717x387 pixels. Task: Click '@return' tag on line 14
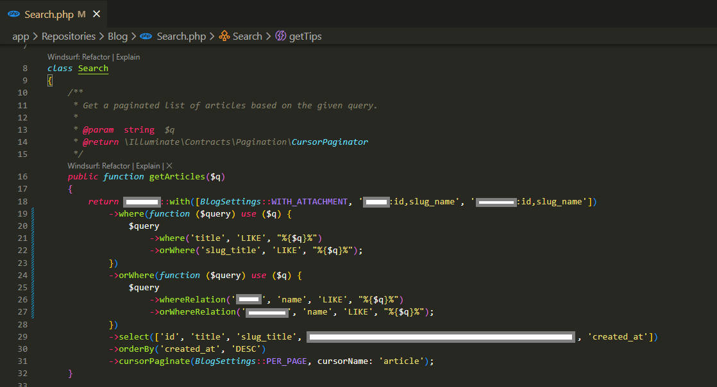(101, 142)
